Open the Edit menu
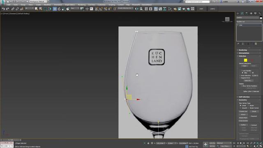 (x=9, y=5)
